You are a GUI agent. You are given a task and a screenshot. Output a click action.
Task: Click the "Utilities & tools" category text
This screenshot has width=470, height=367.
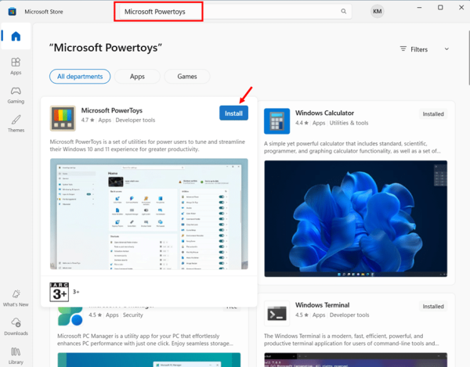coord(349,123)
